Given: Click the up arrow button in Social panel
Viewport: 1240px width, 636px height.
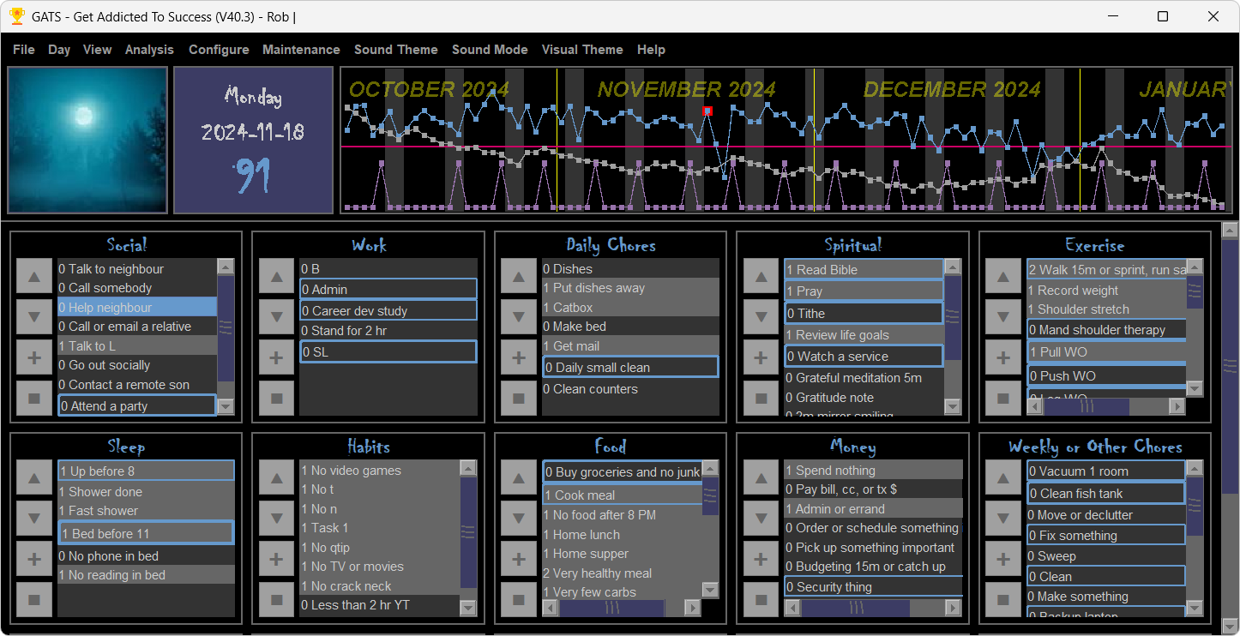Looking at the screenshot, I should coord(34,277).
